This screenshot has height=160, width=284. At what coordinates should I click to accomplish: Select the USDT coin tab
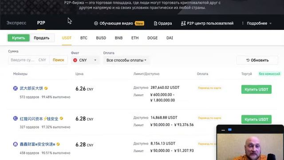67,38
